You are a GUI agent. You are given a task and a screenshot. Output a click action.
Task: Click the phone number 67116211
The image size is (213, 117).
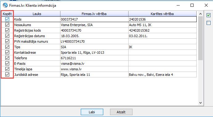tap(68, 58)
